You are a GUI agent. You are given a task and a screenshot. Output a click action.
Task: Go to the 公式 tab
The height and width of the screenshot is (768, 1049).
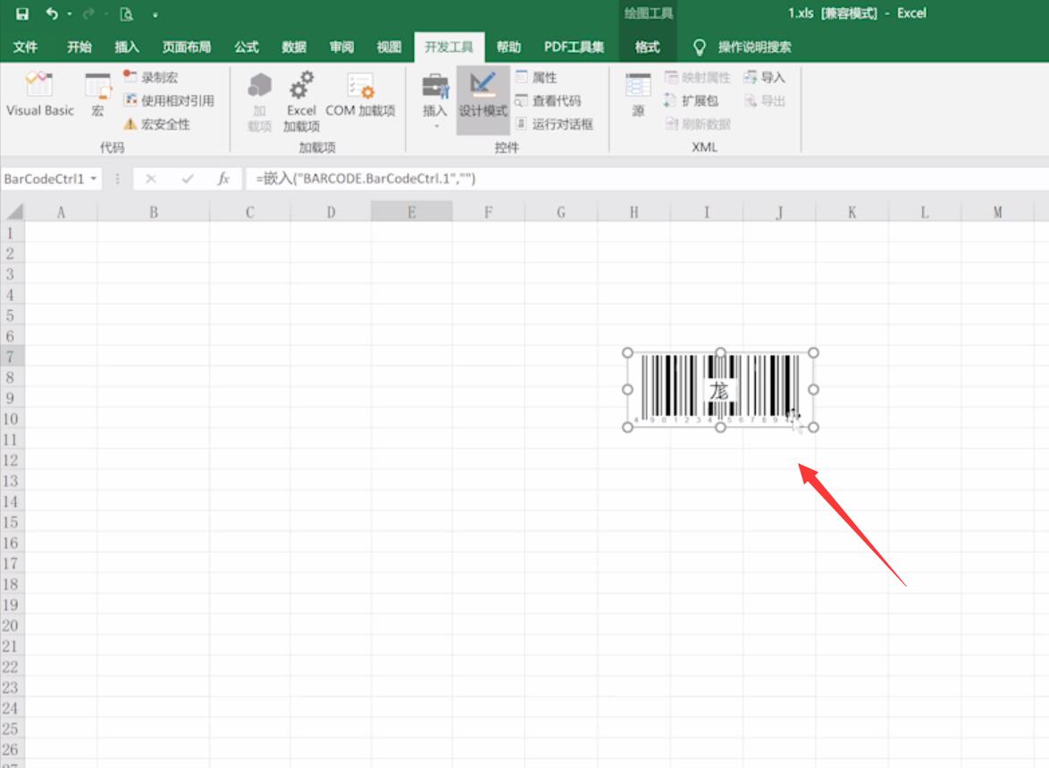pyautogui.click(x=247, y=46)
